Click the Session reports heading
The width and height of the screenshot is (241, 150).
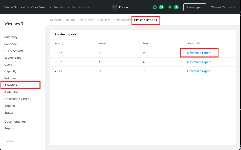(x=66, y=34)
